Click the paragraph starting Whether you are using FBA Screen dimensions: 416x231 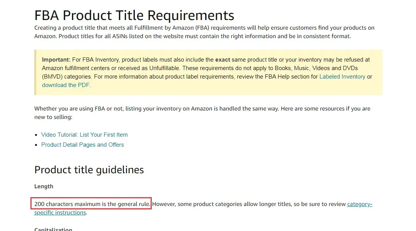tap(202, 113)
